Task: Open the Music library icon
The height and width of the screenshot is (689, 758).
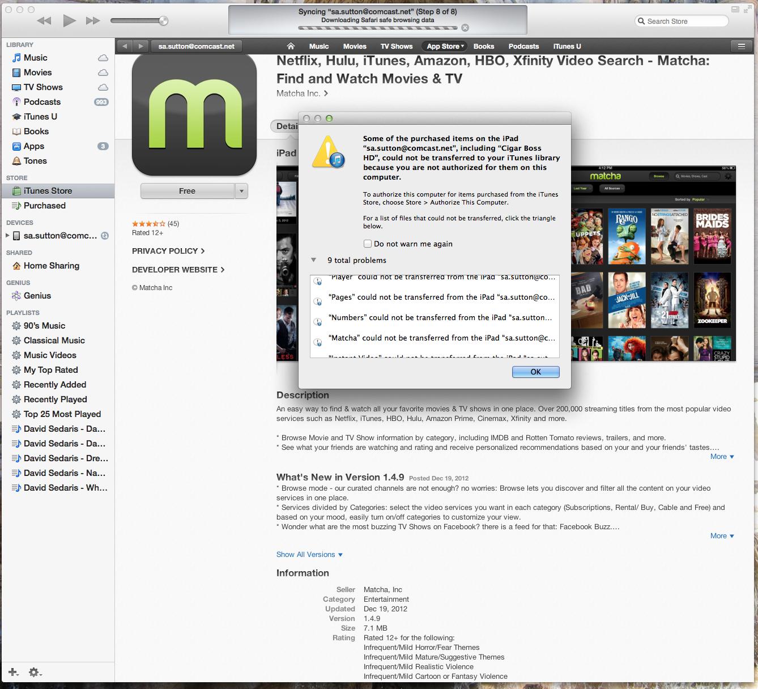Action: (17, 58)
